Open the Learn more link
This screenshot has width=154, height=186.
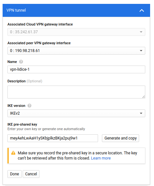point(101,158)
